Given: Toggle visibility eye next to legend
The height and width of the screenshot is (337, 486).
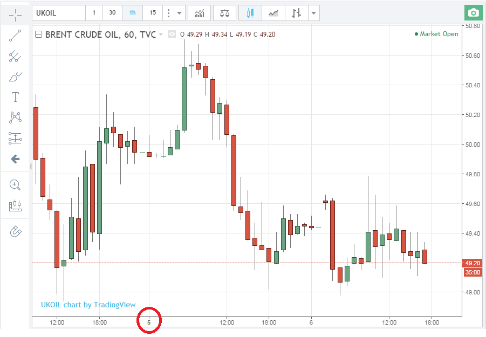Looking at the screenshot, I should (x=172, y=34).
